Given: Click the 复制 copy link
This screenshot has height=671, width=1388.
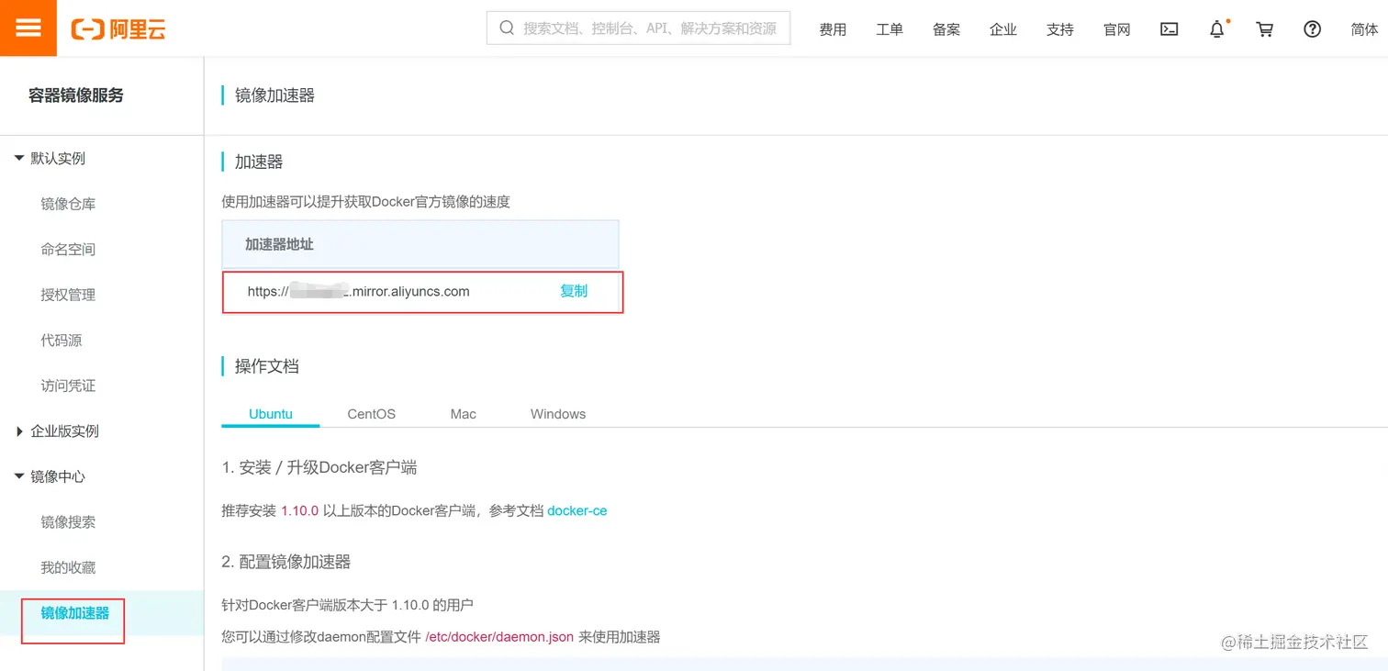Looking at the screenshot, I should coord(574,291).
